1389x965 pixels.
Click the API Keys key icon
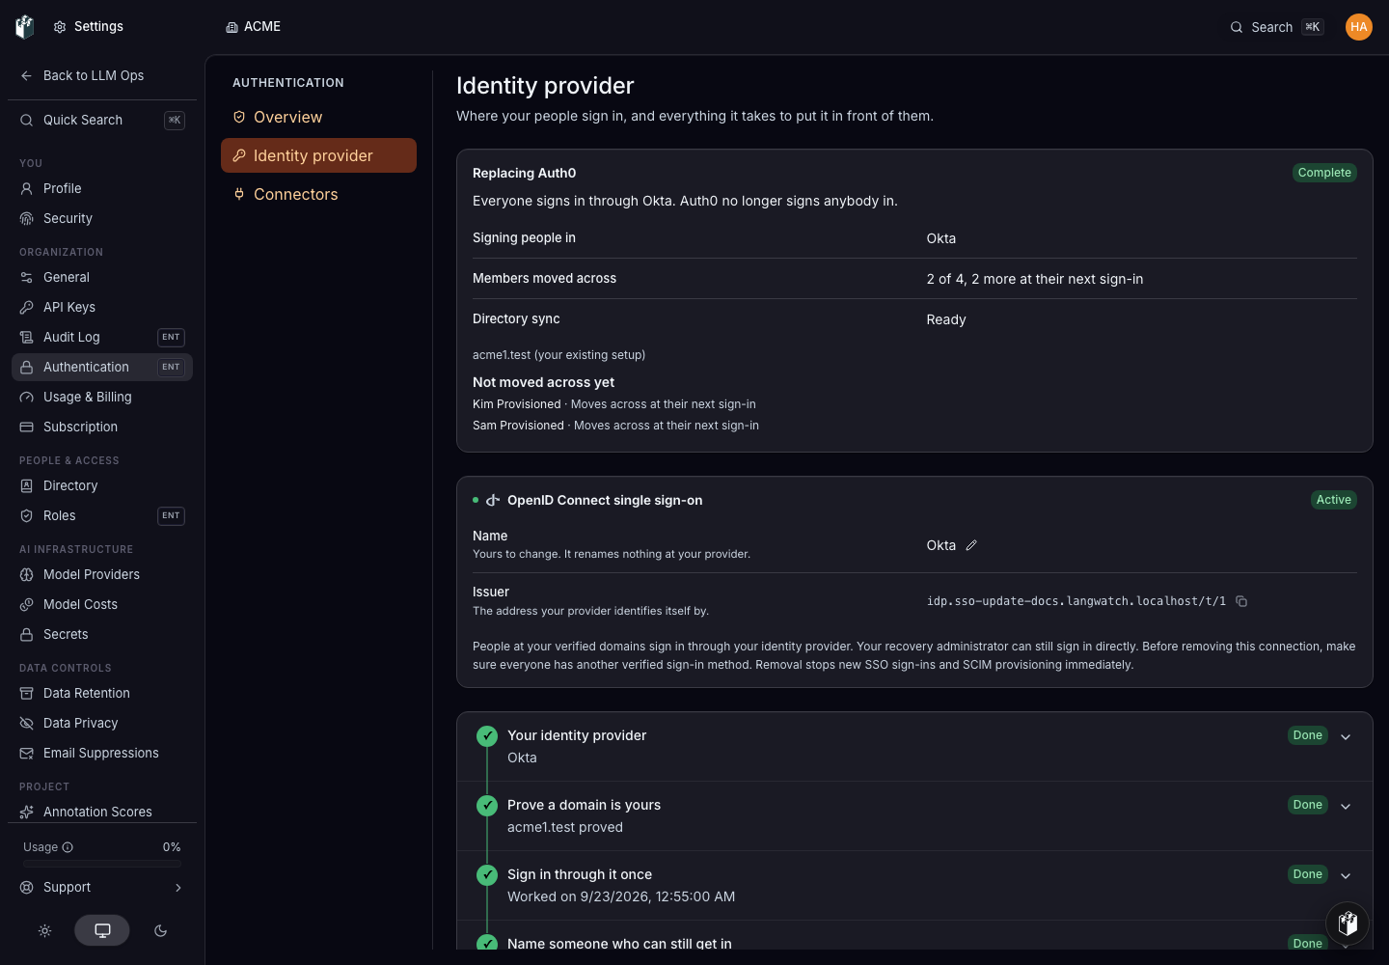pyautogui.click(x=27, y=307)
